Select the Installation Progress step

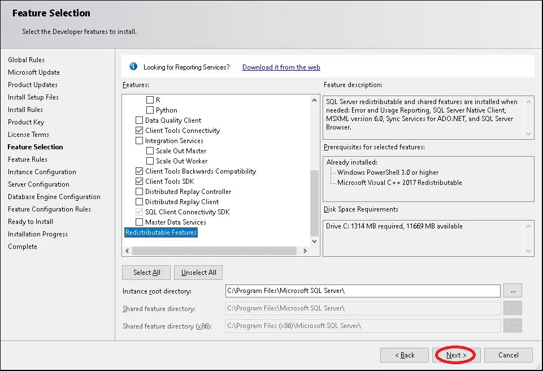[38, 234]
